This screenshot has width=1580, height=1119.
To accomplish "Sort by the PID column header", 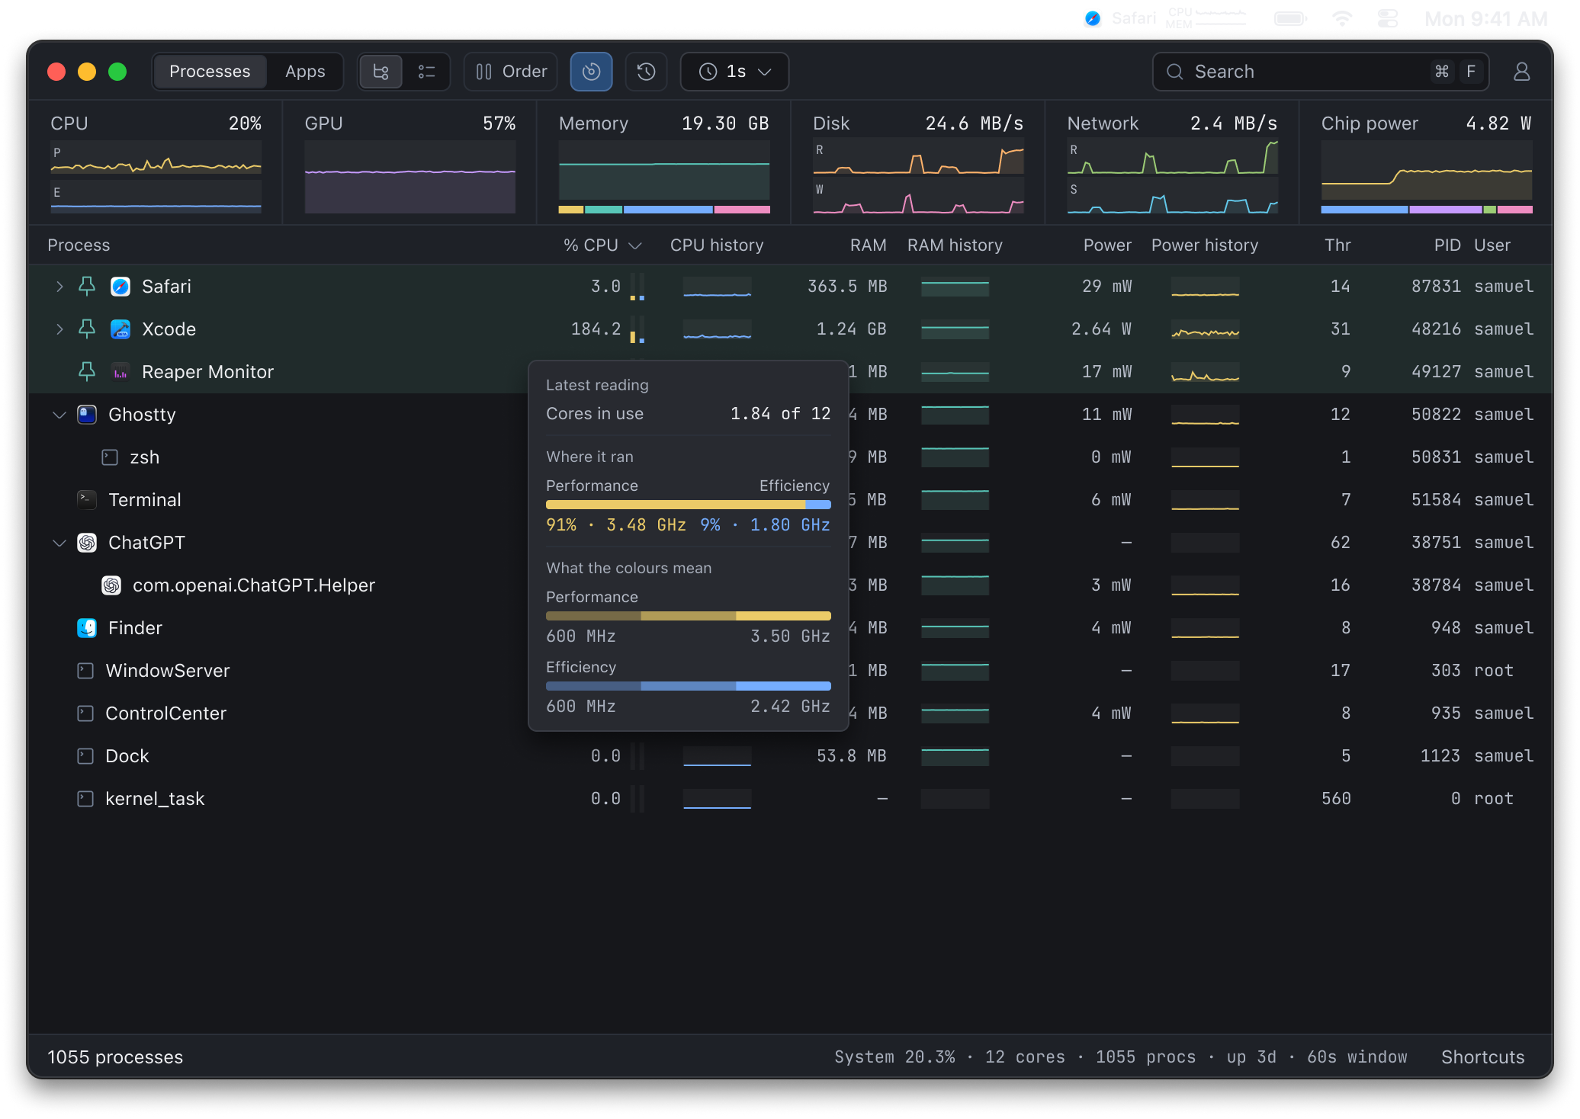I will 1447,245.
